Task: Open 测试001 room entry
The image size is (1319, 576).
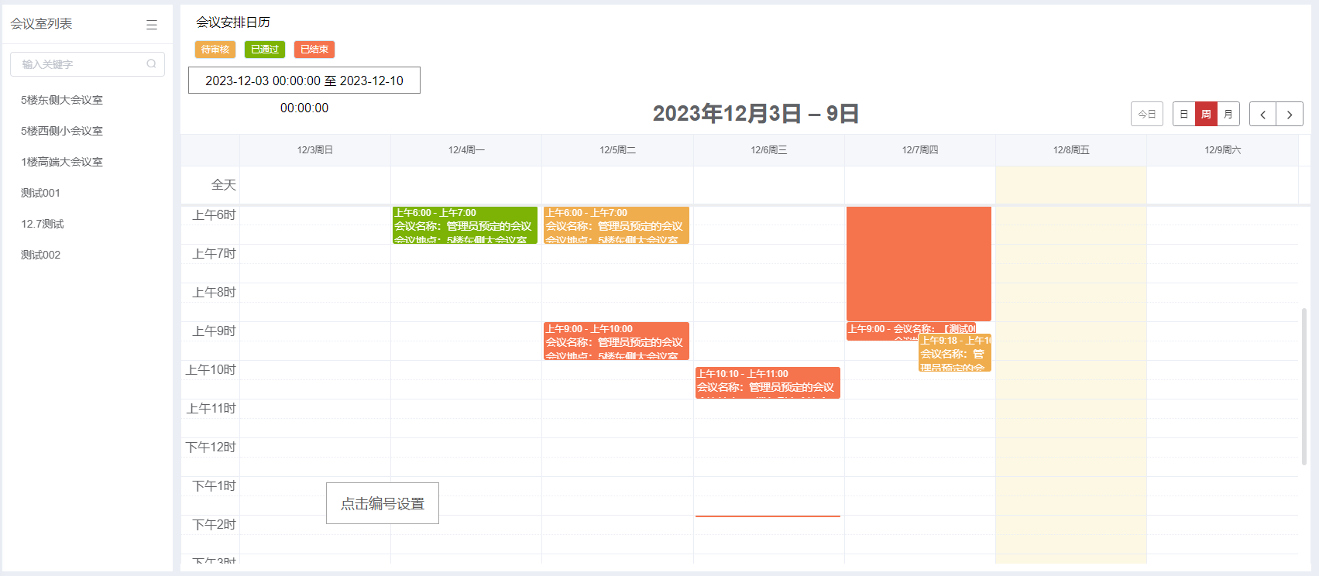Action: (x=40, y=193)
